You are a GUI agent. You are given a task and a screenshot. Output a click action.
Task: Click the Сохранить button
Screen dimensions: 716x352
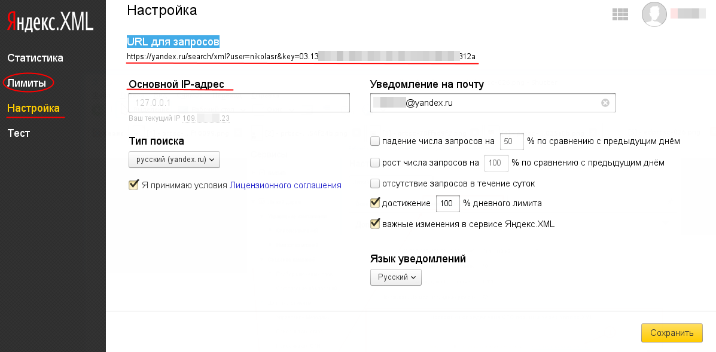672,333
